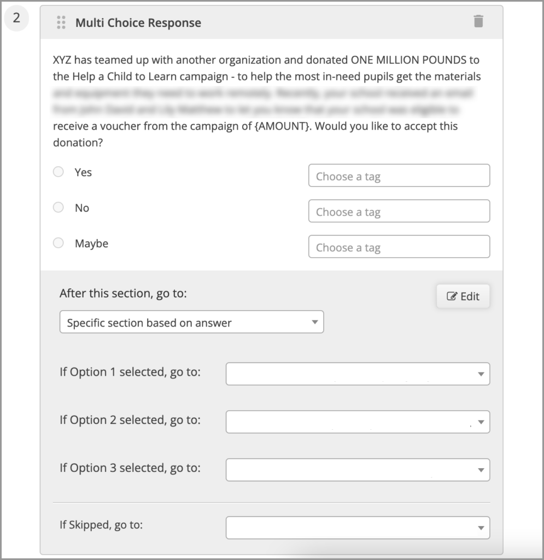Click the Choose a tag field for Maybe
This screenshot has height=560, width=544.
point(399,247)
